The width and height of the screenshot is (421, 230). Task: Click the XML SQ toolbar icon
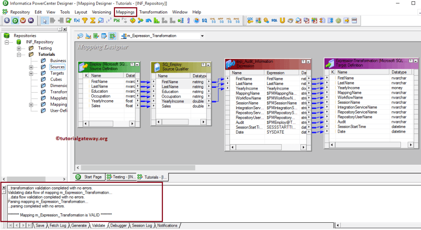click(213, 20)
